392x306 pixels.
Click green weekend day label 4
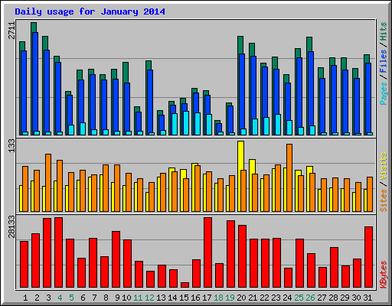coord(60,298)
